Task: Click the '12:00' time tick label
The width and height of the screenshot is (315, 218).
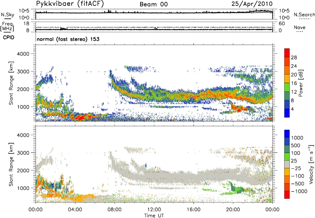Action: [154, 210]
